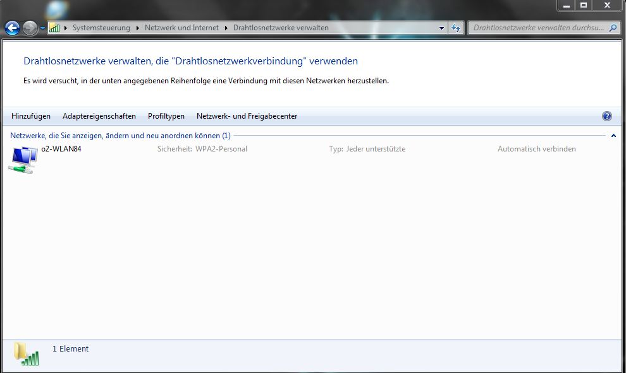Viewport: 626px width, 373px height.
Task: Select the o2-WLAN84 network icon
Action: [x=23, y=160]
